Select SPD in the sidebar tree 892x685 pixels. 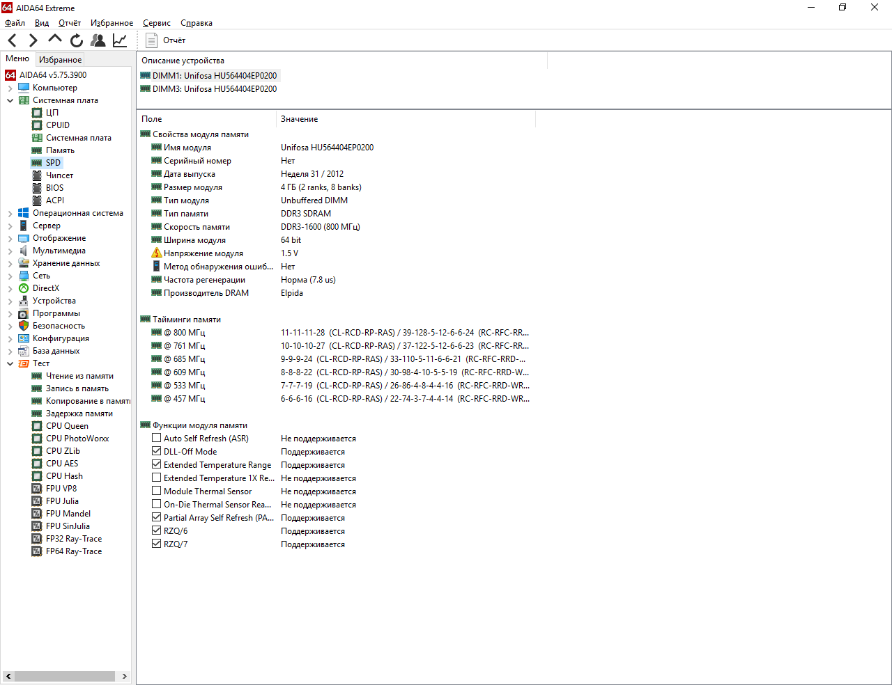tap(53, 163)
